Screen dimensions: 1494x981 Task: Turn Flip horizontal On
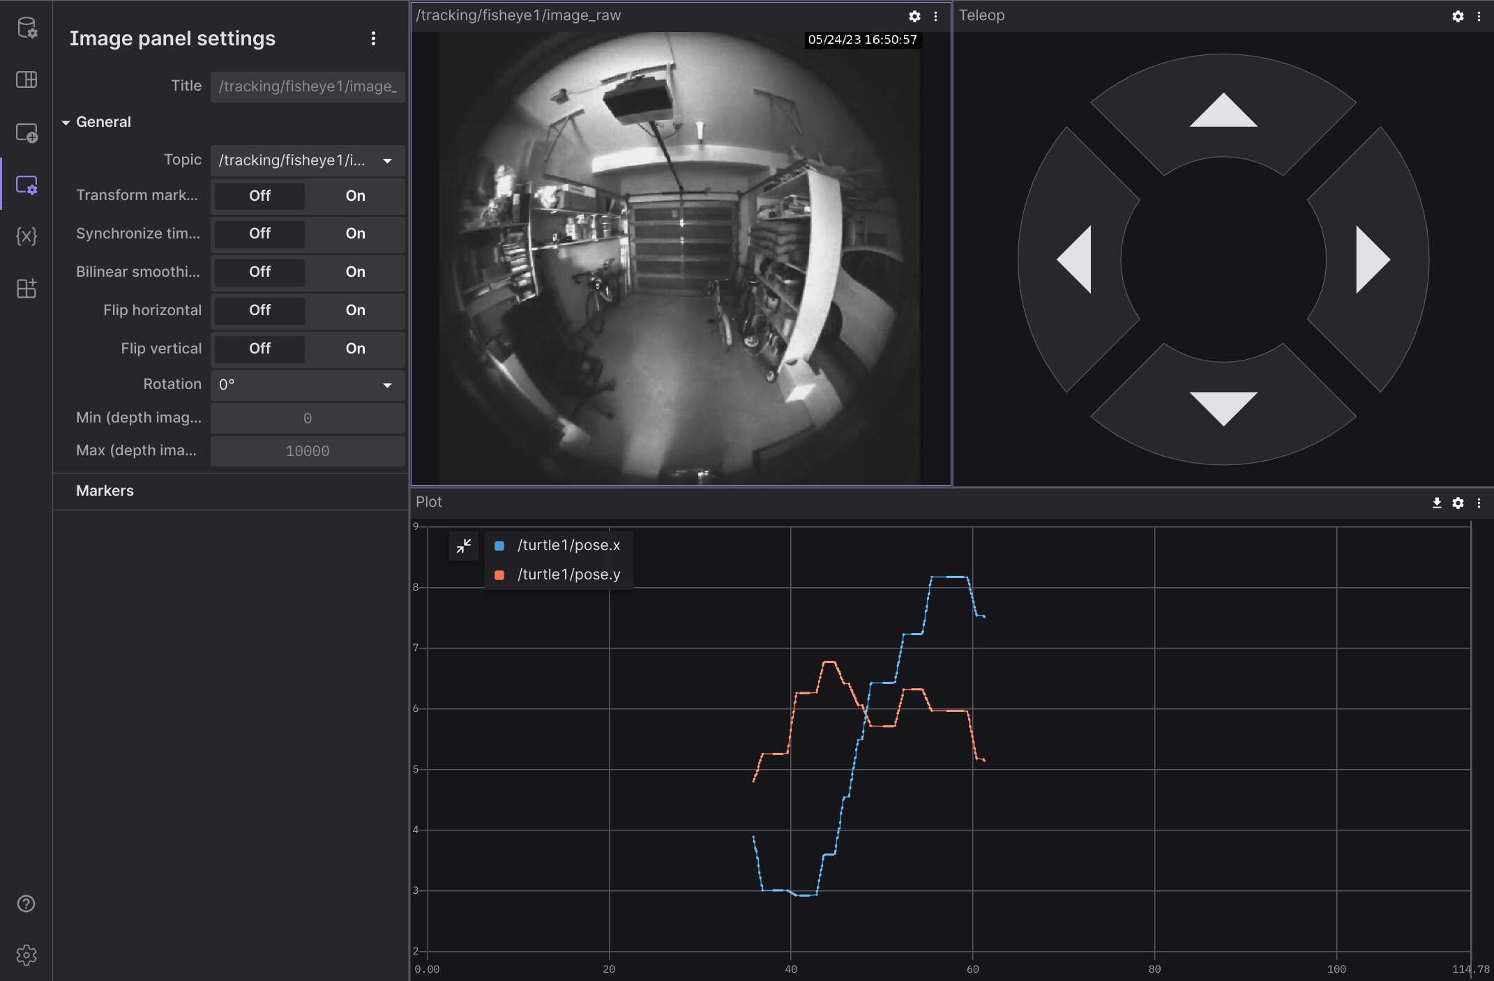click(355, 310)
